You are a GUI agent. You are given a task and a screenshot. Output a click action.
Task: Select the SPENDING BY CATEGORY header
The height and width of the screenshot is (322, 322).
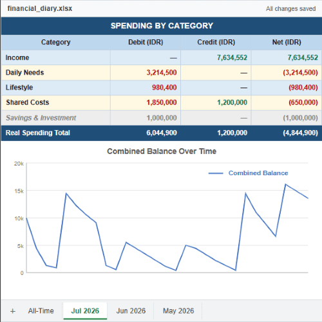pyautogui.click(x=162, y=26)
